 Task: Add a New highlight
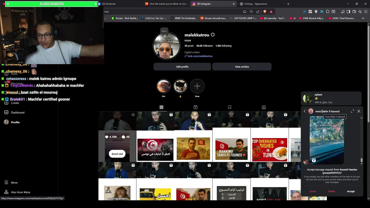pyautogui.click(x=197, y=86)
